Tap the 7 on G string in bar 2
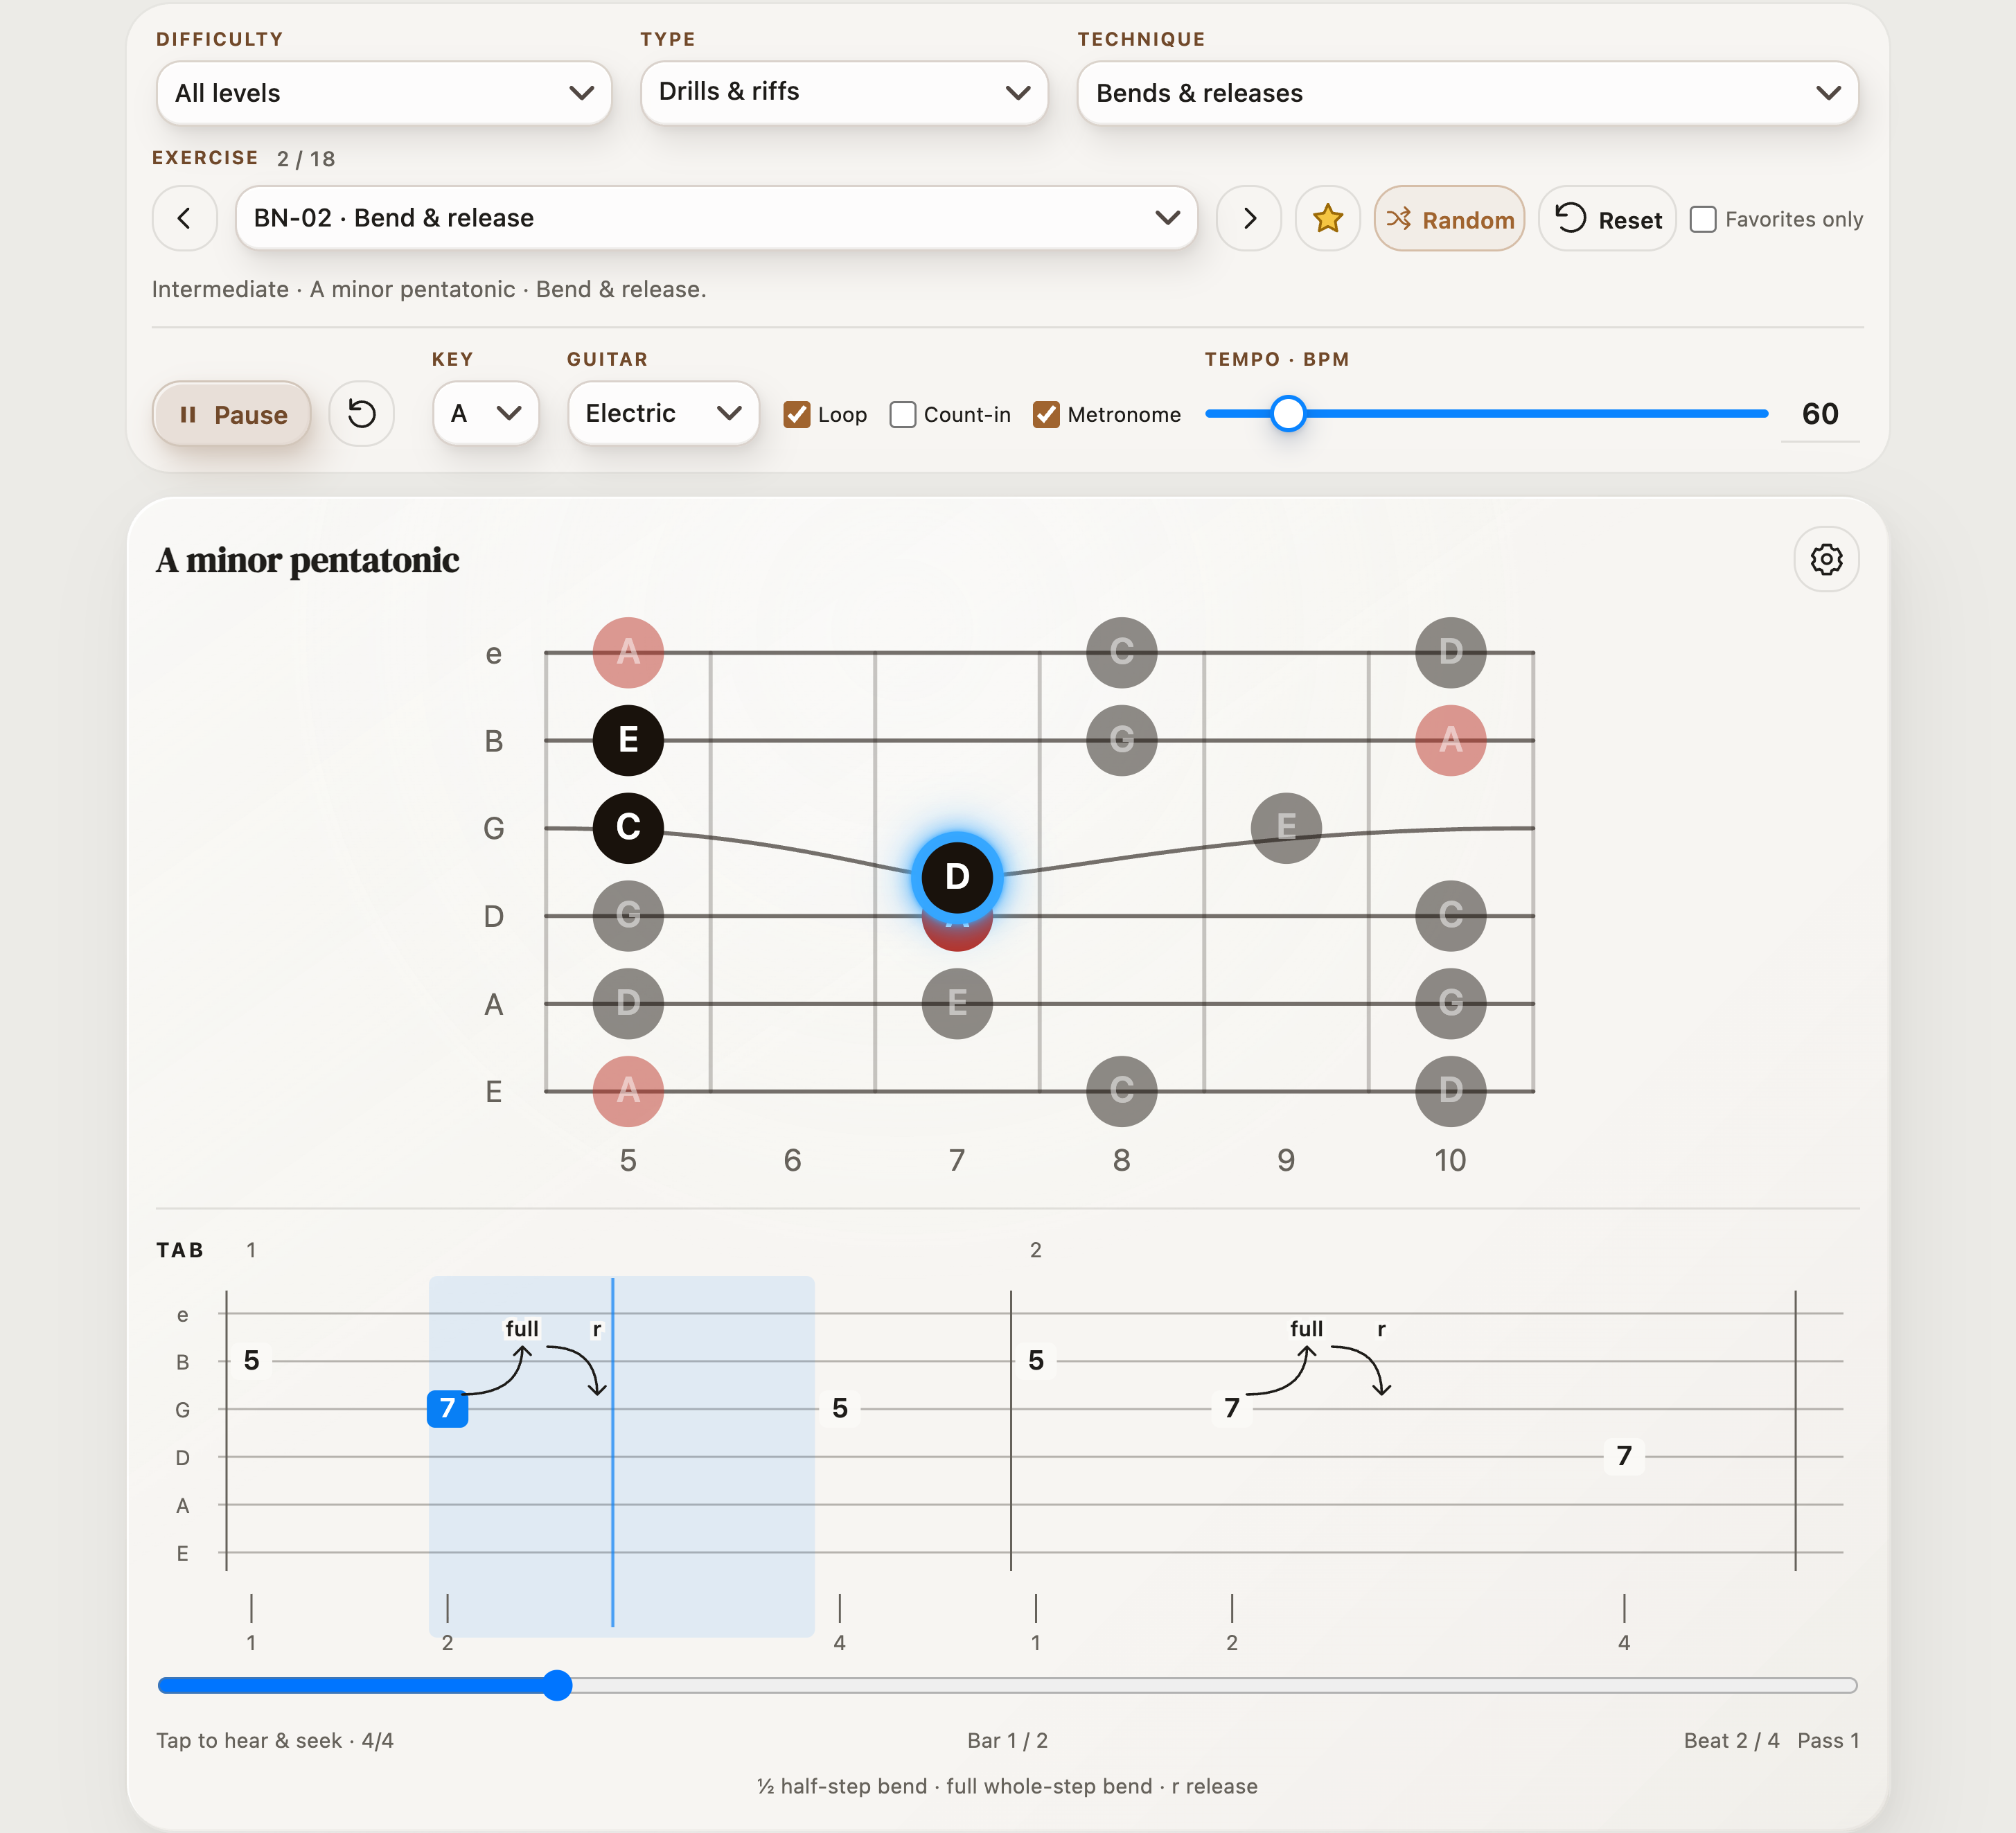Image resolution: width=2016 pixels, height=1833 pixels. 1232,1408
